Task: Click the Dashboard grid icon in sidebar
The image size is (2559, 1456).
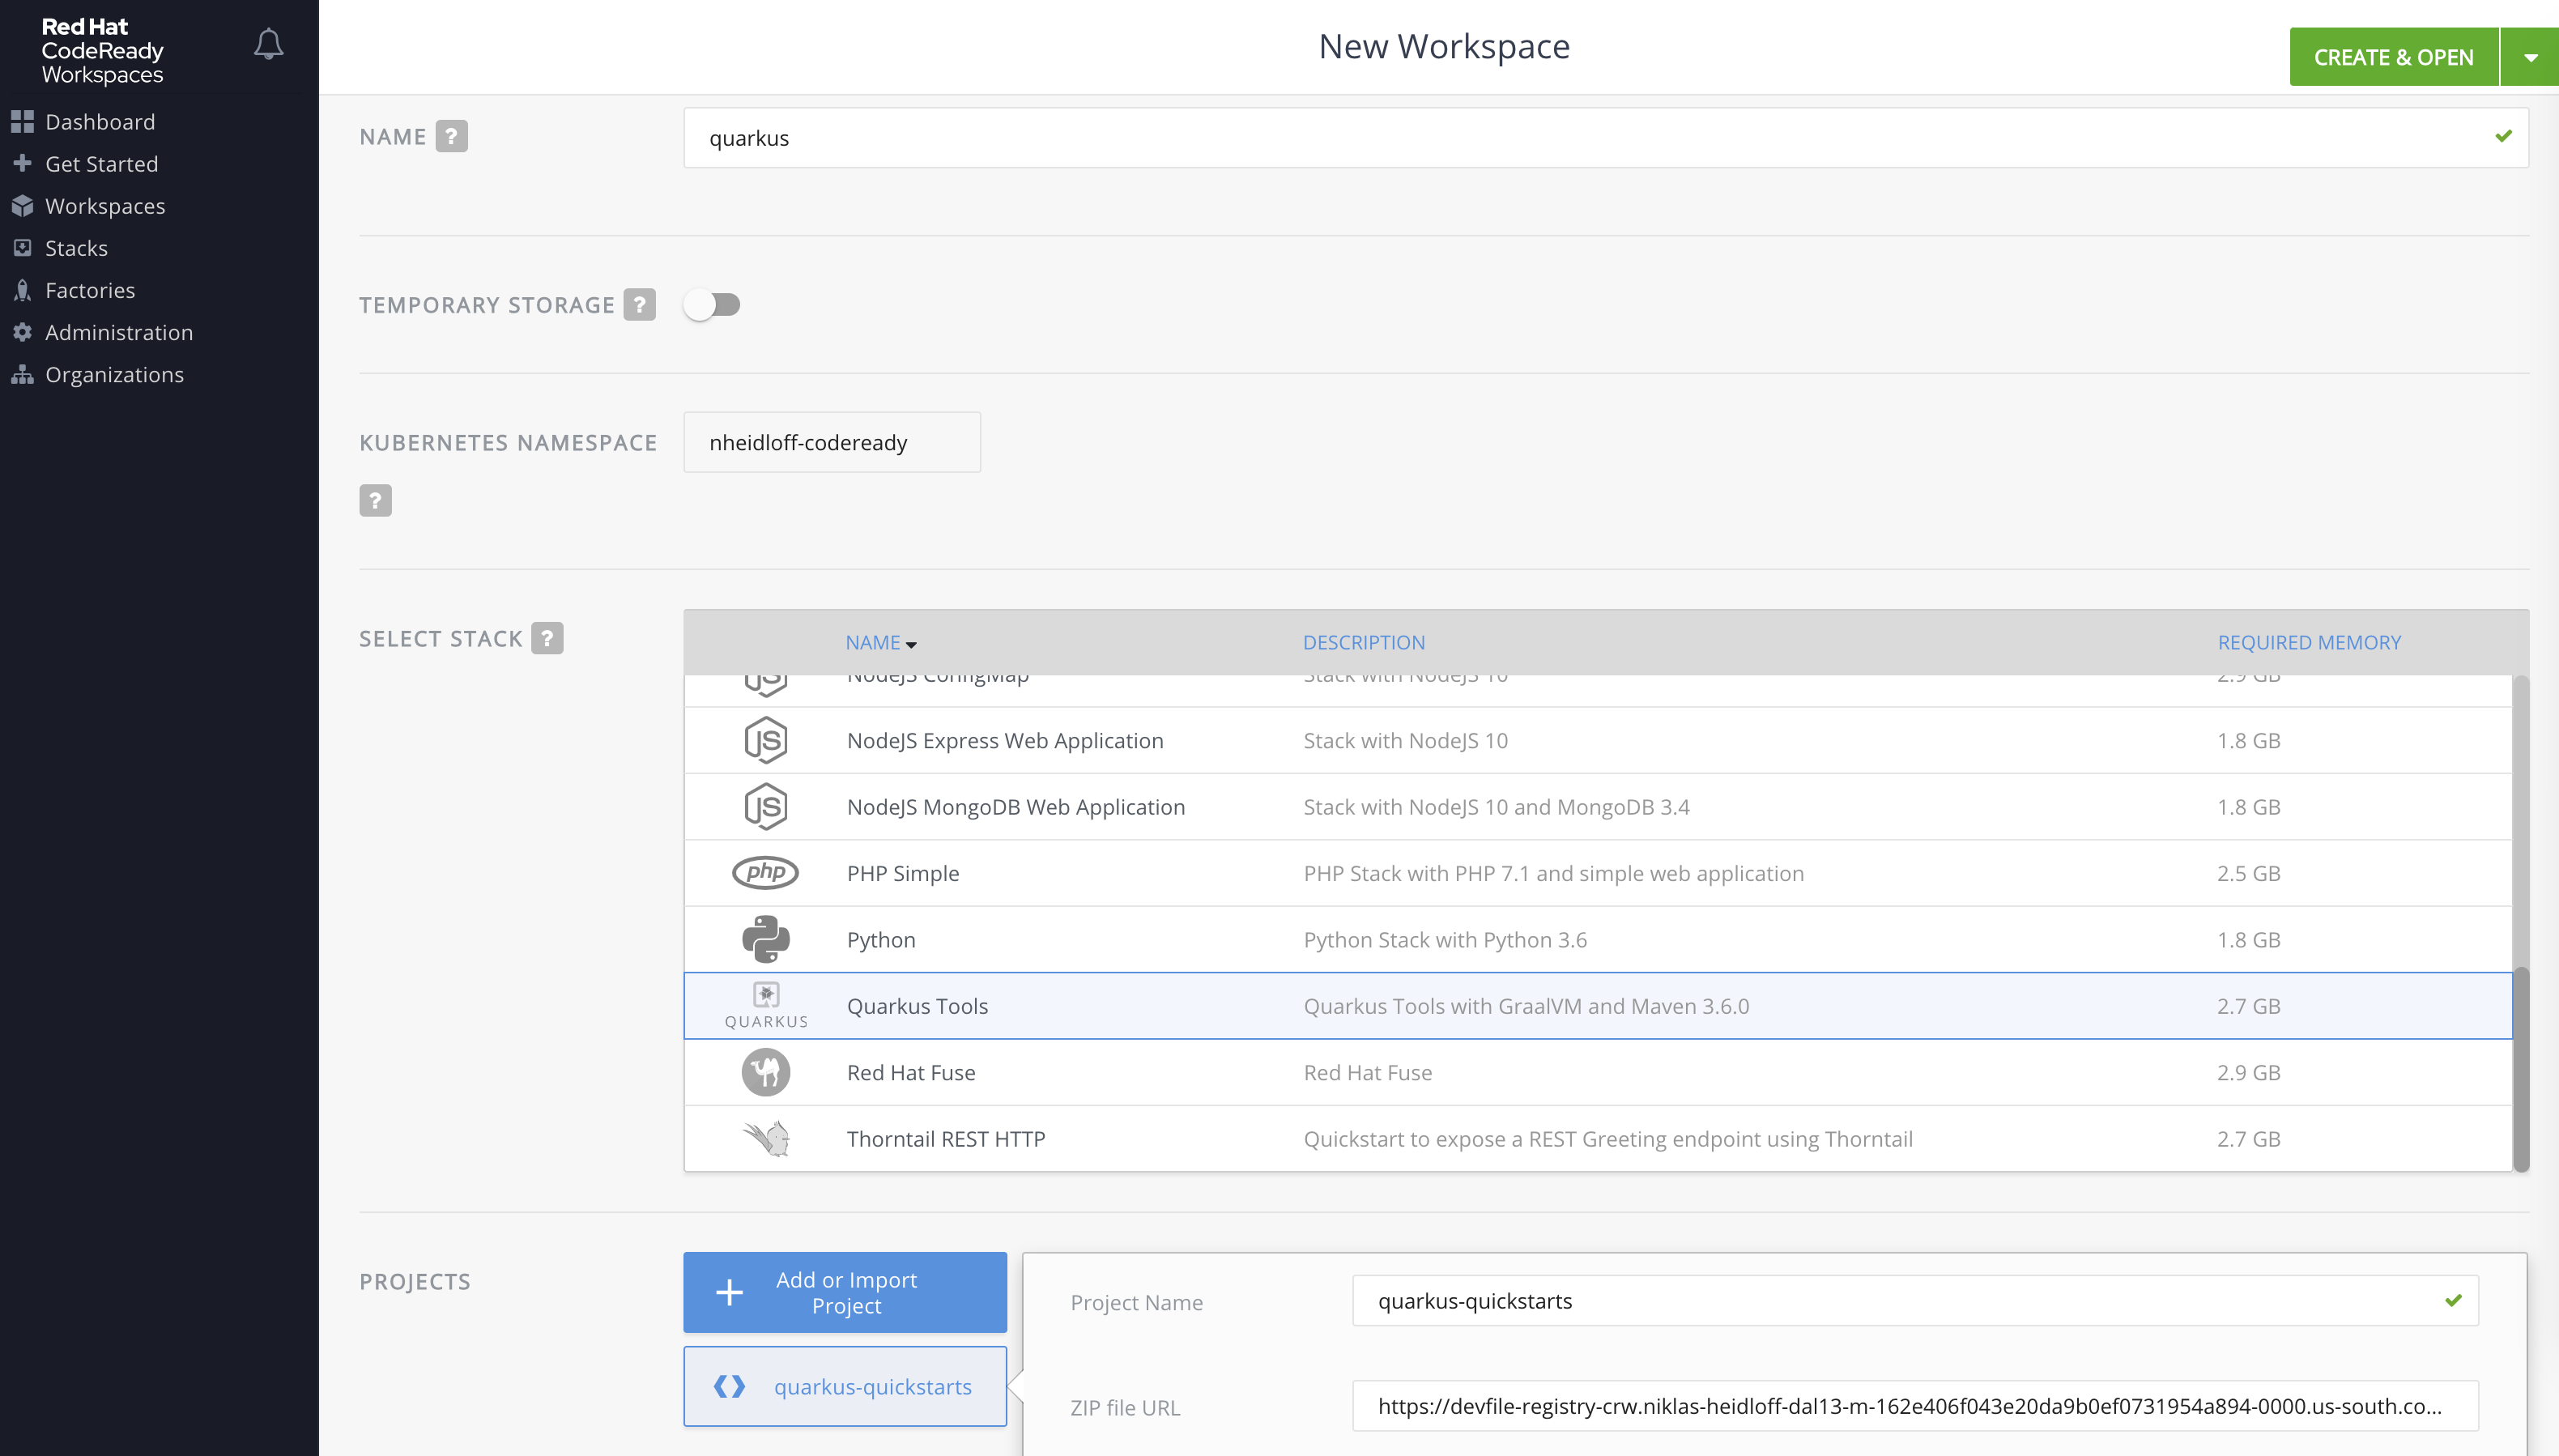Action: pos(22,122)
